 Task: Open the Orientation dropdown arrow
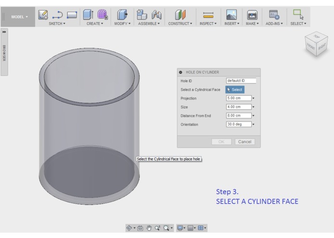click(253, 124)
